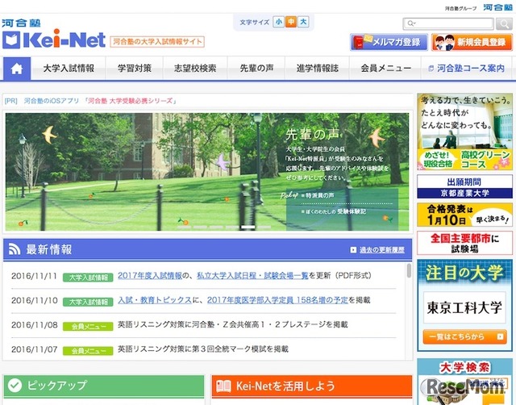Set text size to small (小)
516x405 pixels.
point(278,22)
